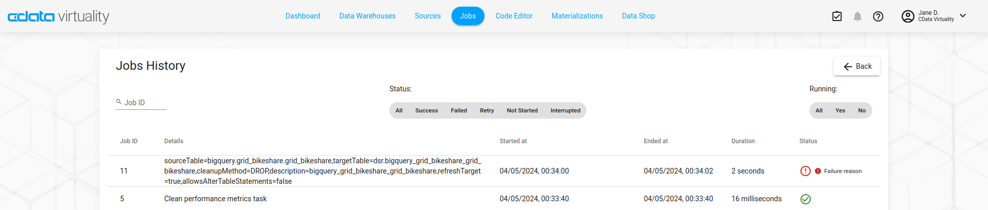Image resolution: width=988 pixels, height=210 pixels.
Task: Sort by the Started at column header
Action: coord(513,141)
